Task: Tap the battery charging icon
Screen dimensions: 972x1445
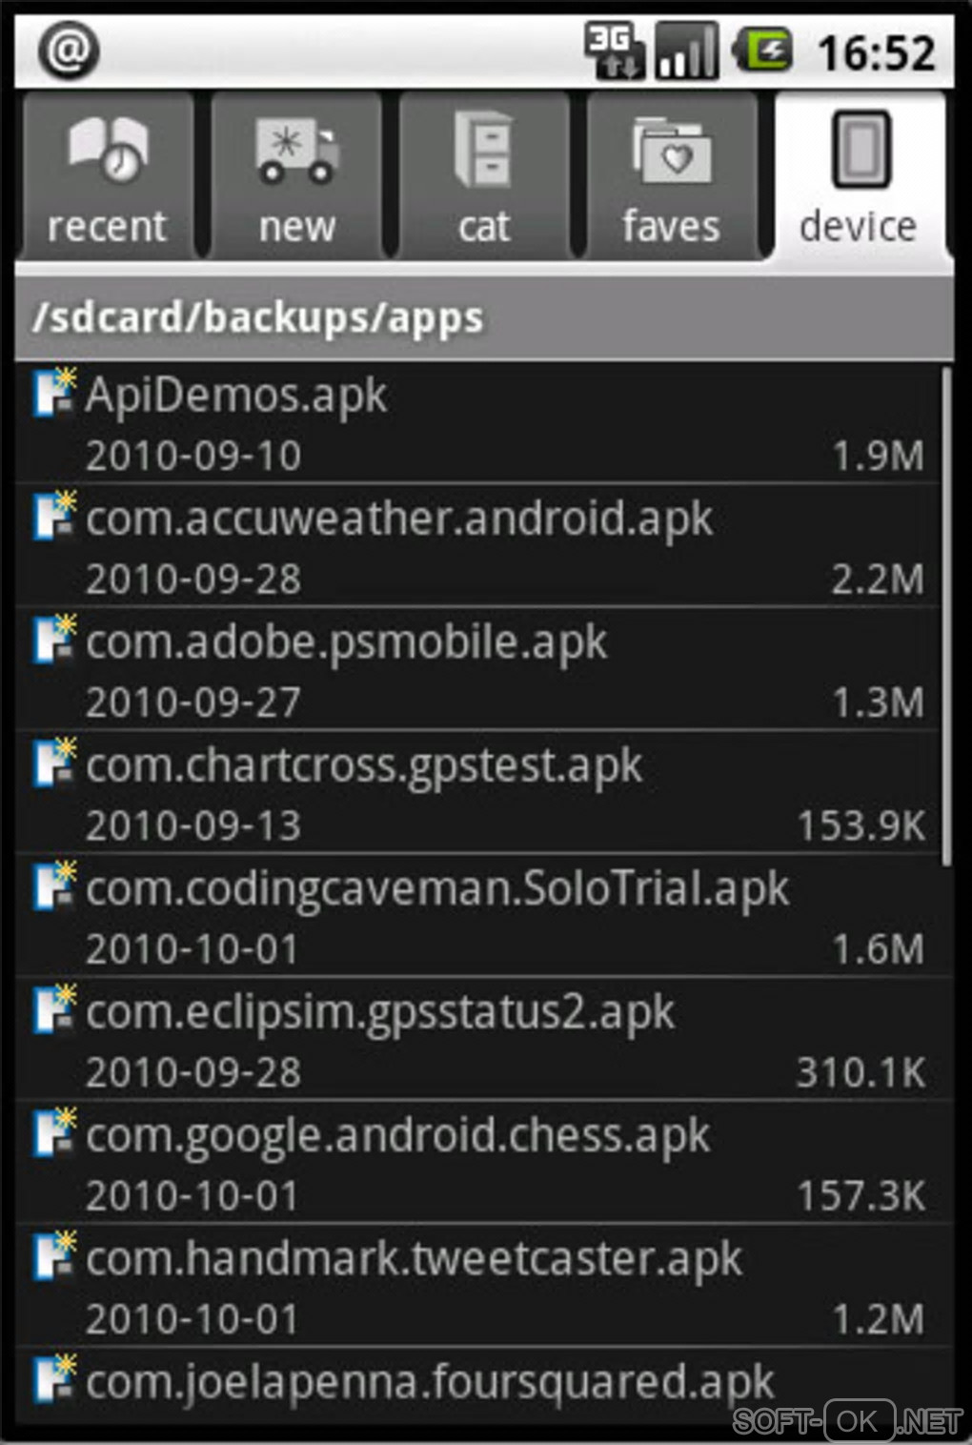Action: pyautogui.click(x=763, y=50)
